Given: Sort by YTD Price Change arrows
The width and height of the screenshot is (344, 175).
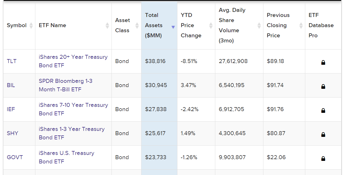Looking at the screenshot, I should pos(211,25).
